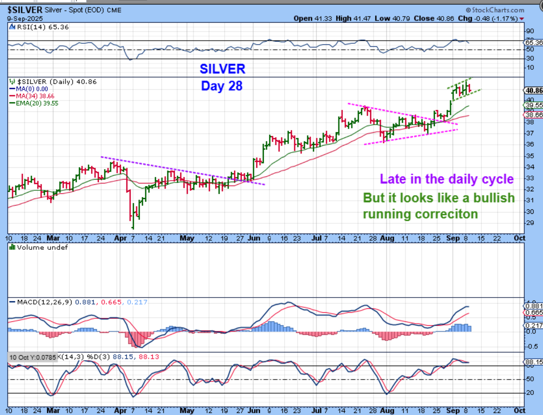Click the 0.665 flag on the MACD axis
543x415 pixels.
533,313
